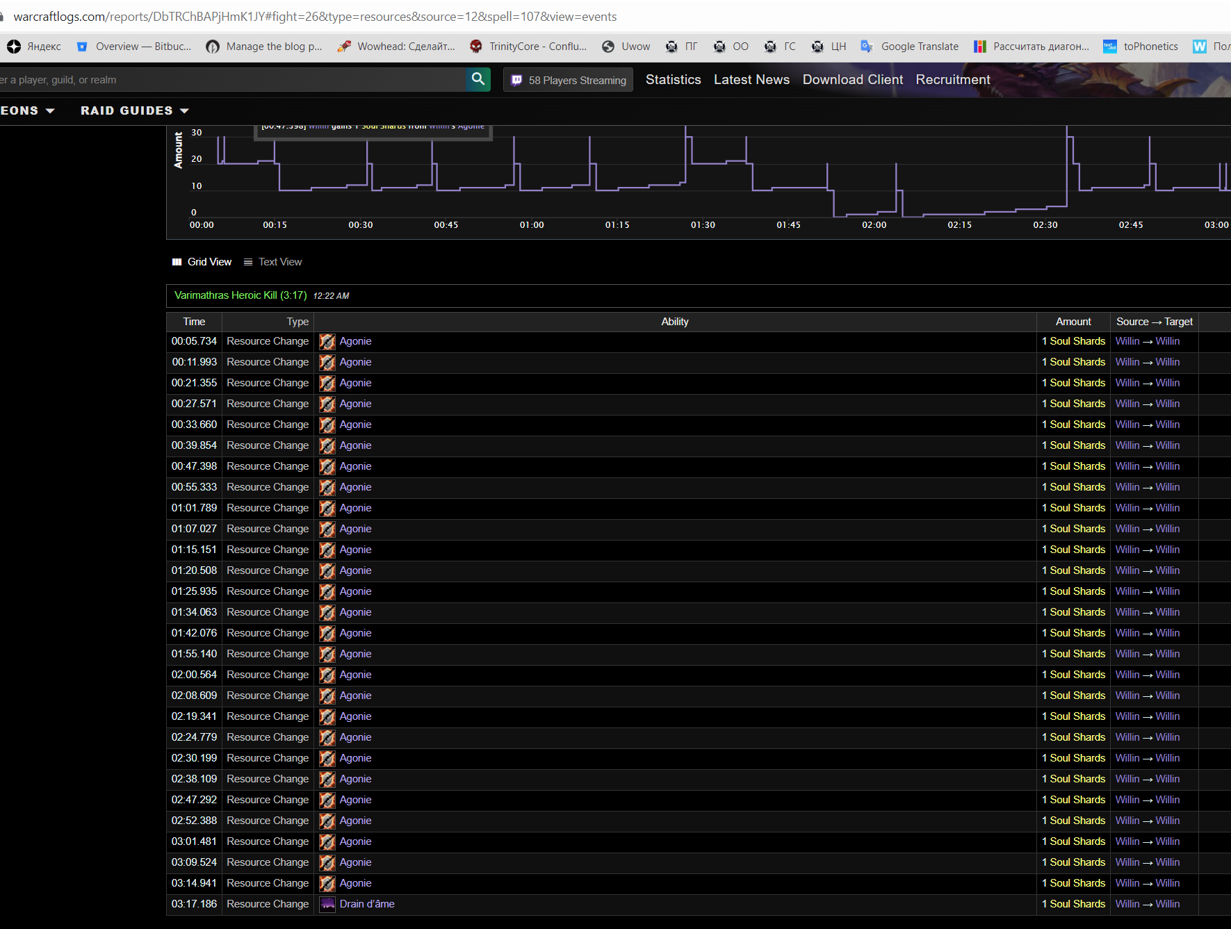Open the Statistics menu item
This screenshot has height=929, width=1231.
click(x=673, y=80)
